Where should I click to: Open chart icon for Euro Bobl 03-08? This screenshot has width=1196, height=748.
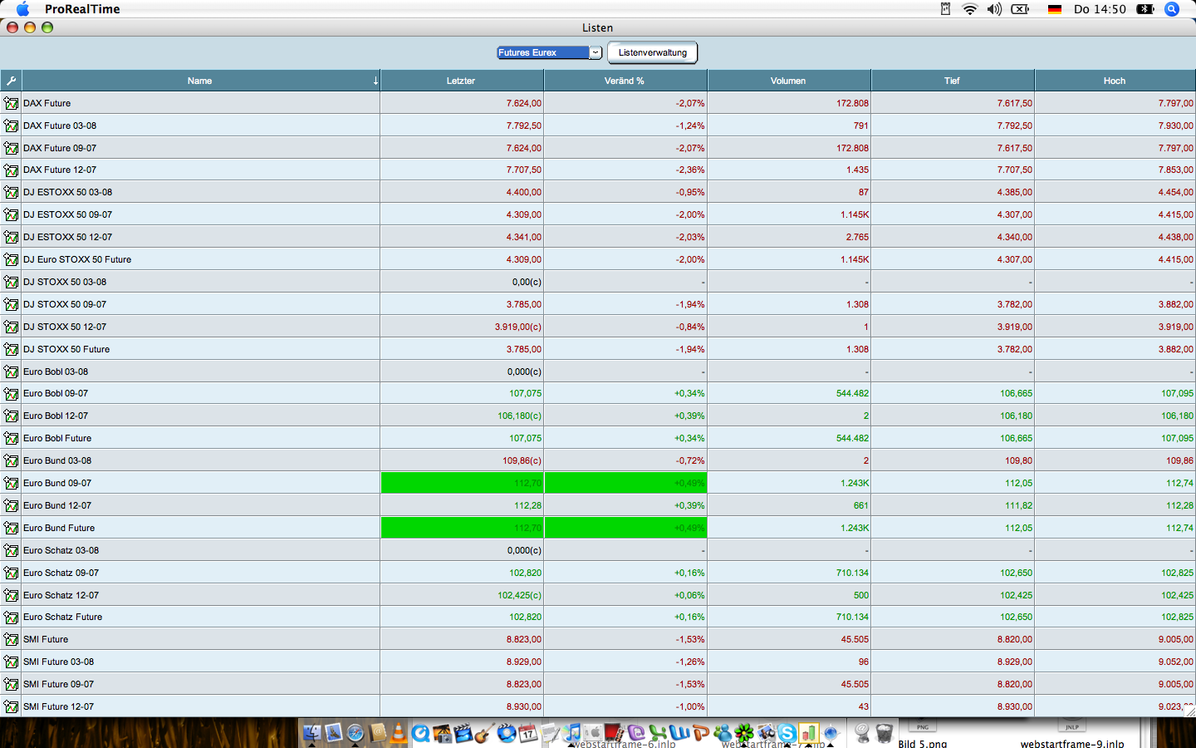tap(11, 372)
